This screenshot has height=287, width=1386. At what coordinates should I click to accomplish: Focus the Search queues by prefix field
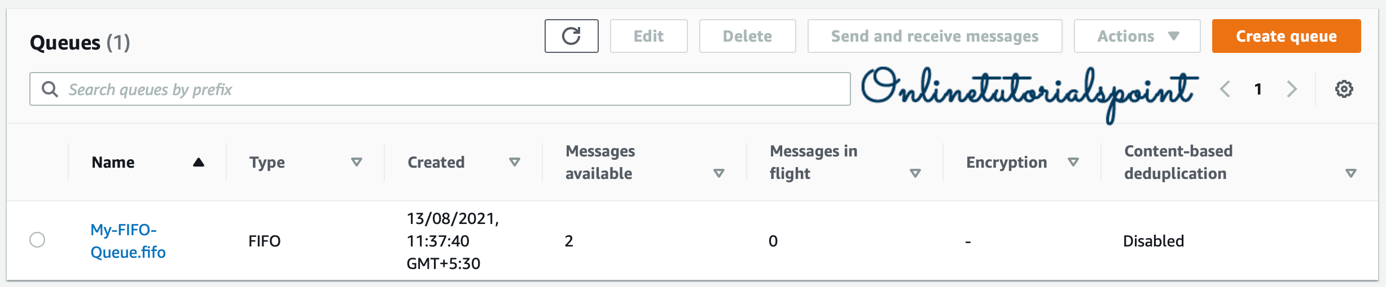tap(451, 89)
